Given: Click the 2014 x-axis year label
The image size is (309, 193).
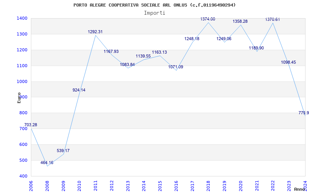Looking at the screenshot, I should 144,186.
